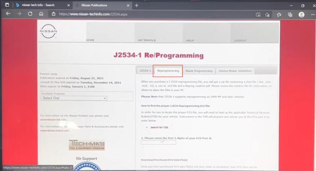Close the nissan tech info Search tab
The width and height of the screenshot is (316, 171).
click(x=69, y=5)
